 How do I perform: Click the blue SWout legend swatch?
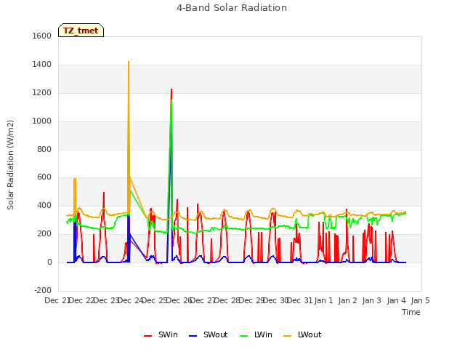tap(193, 336)
